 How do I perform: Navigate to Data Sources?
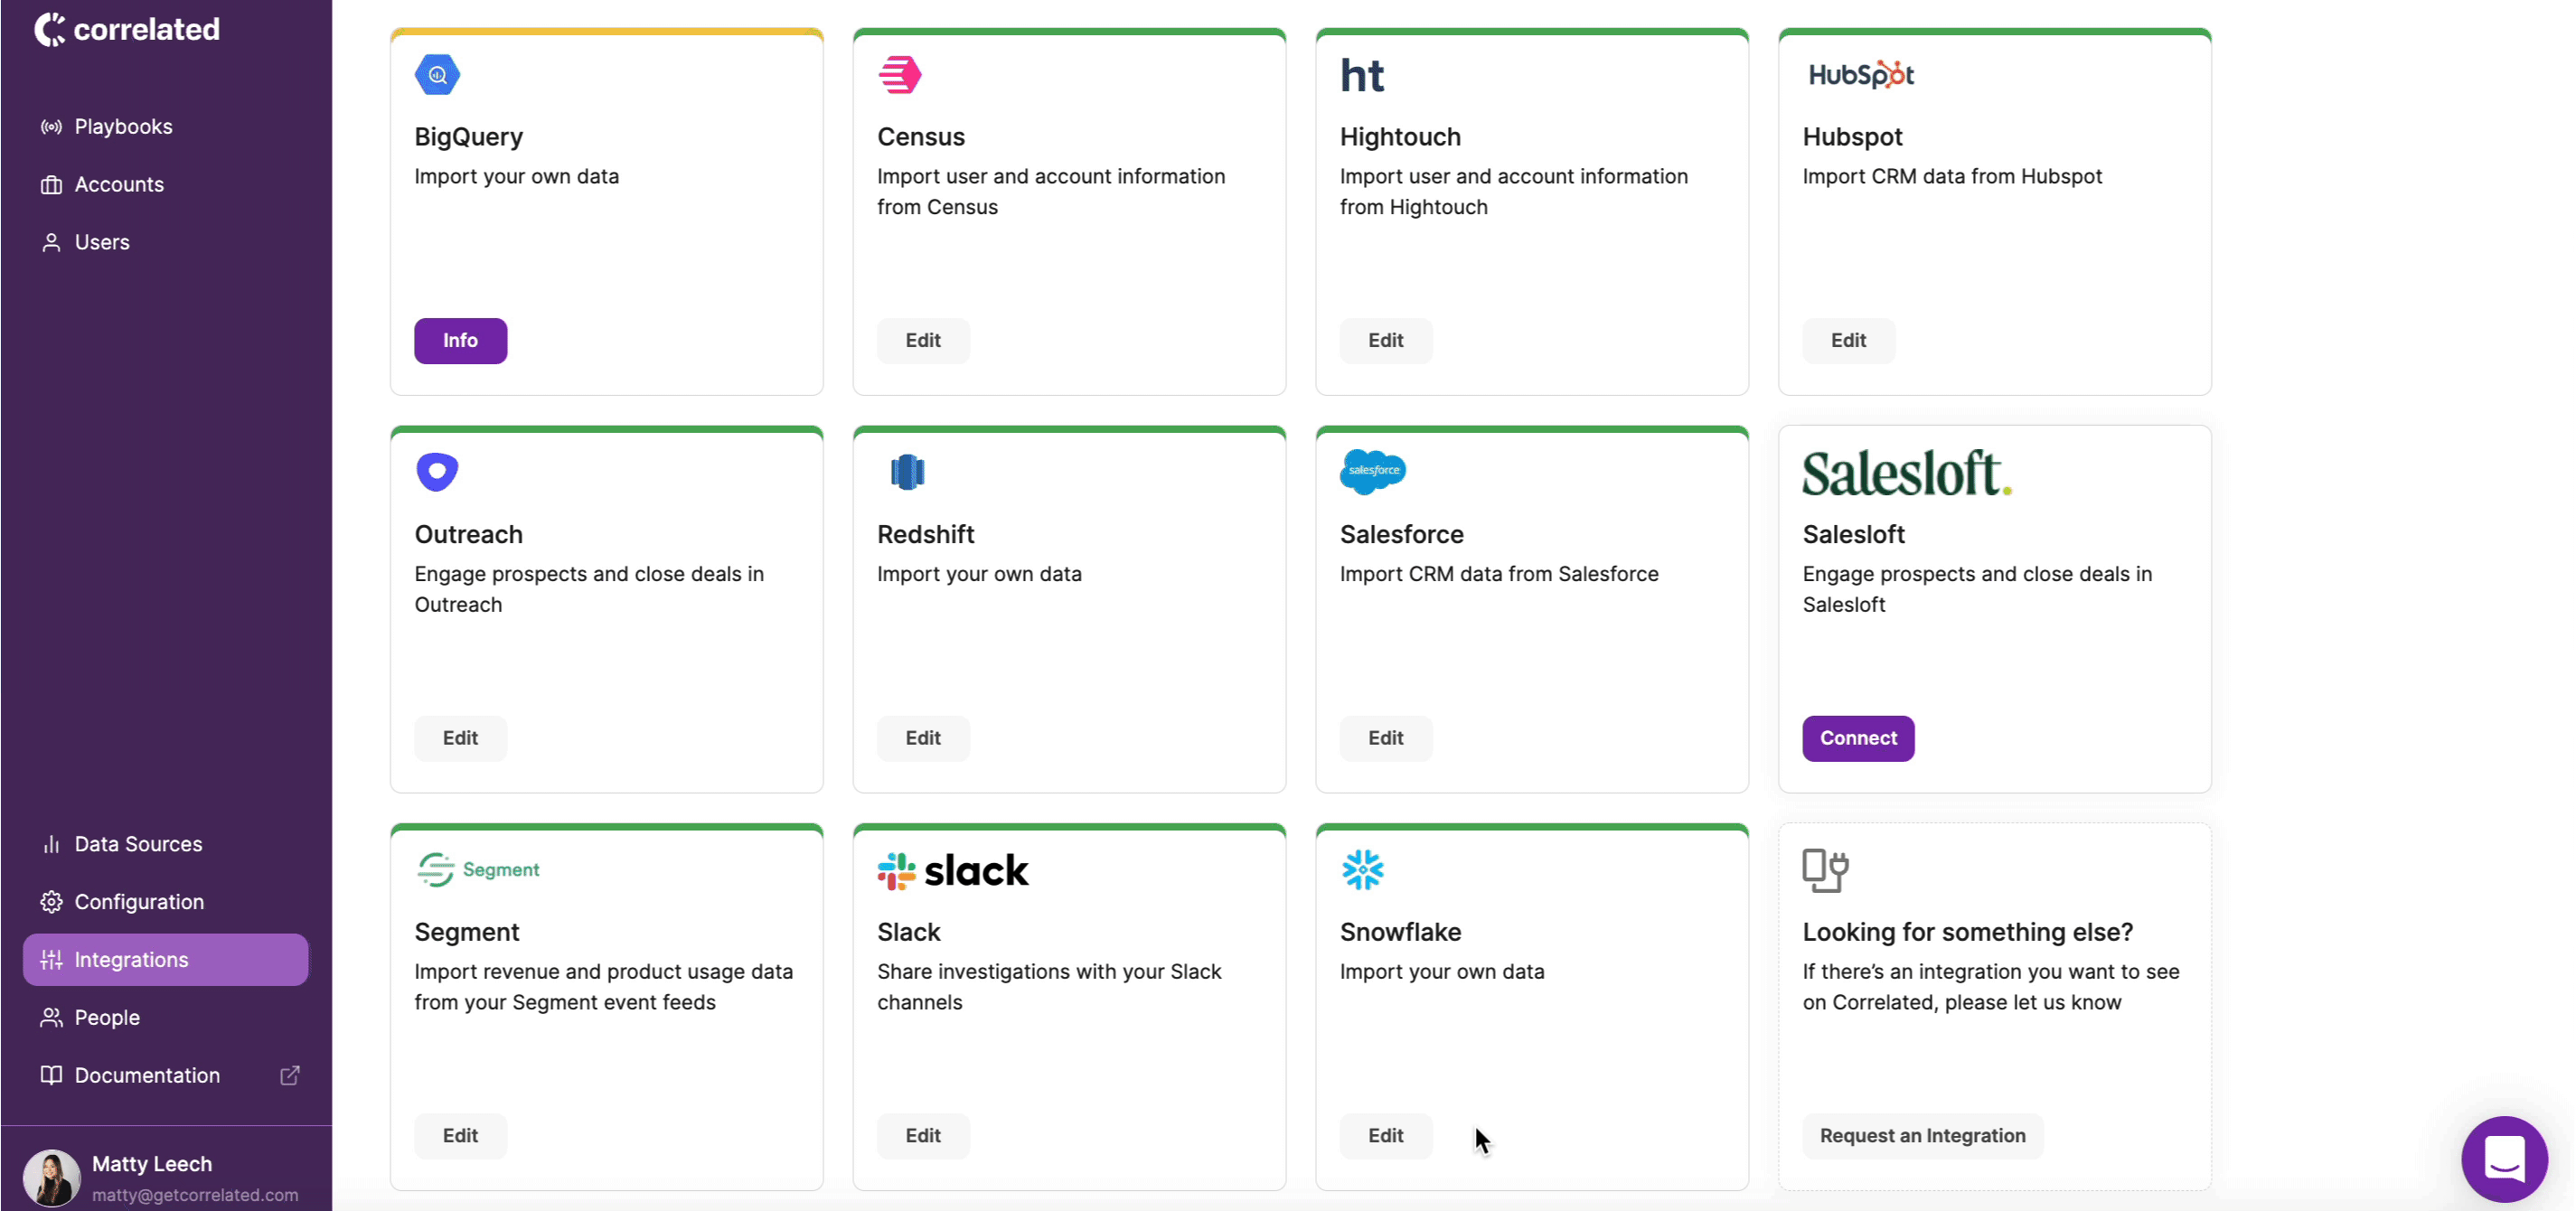pyautogui.click(x=166, y=844)
